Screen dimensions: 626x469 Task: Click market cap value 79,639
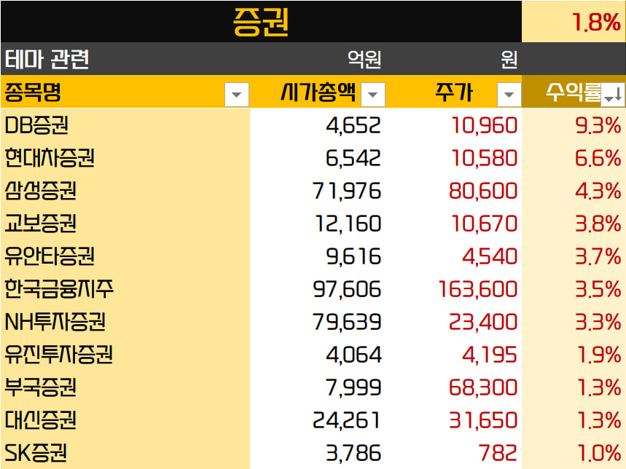347,322
